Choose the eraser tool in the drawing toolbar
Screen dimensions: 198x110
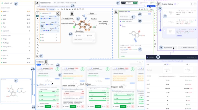tap(37, 19)
